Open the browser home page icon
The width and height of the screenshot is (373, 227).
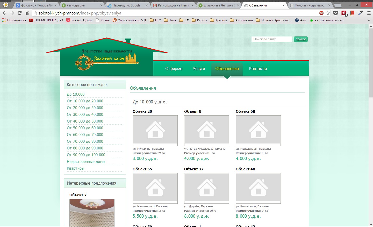pos(27,13)
